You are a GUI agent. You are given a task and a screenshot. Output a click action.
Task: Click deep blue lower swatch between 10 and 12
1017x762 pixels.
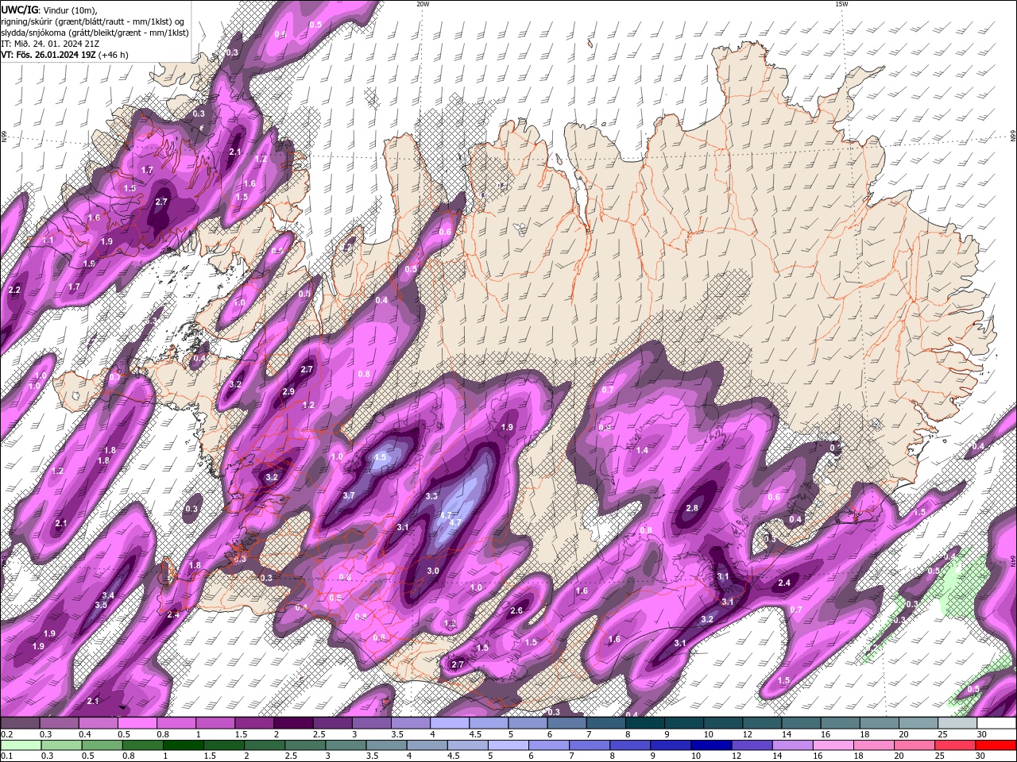[x=711, y=745]
